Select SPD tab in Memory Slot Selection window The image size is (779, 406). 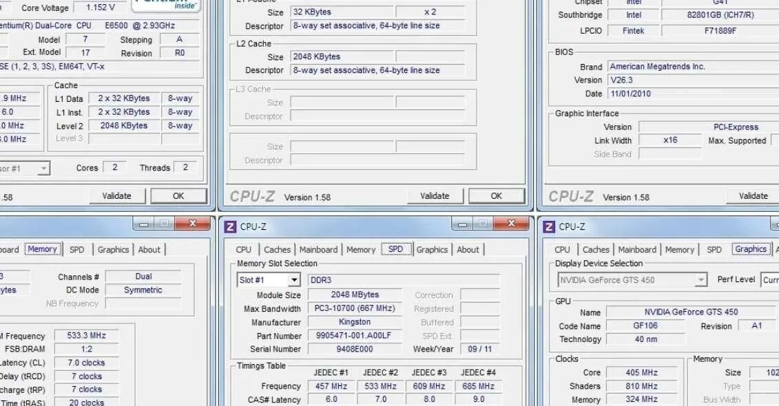coord(396,249)
